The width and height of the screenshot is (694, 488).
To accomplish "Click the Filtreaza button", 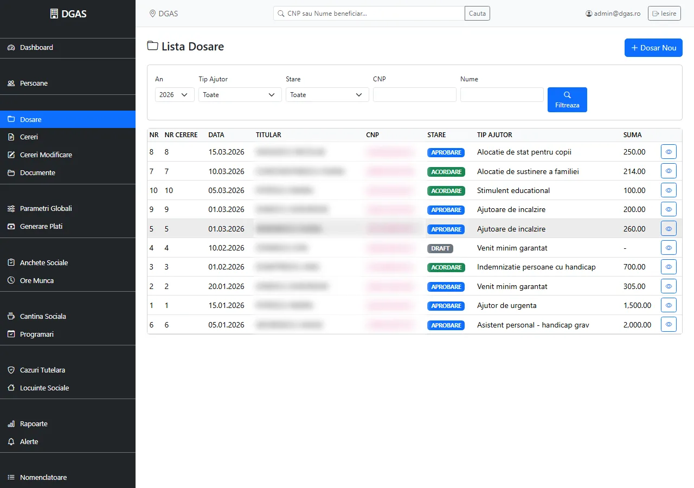I will (x=567, y=100).
